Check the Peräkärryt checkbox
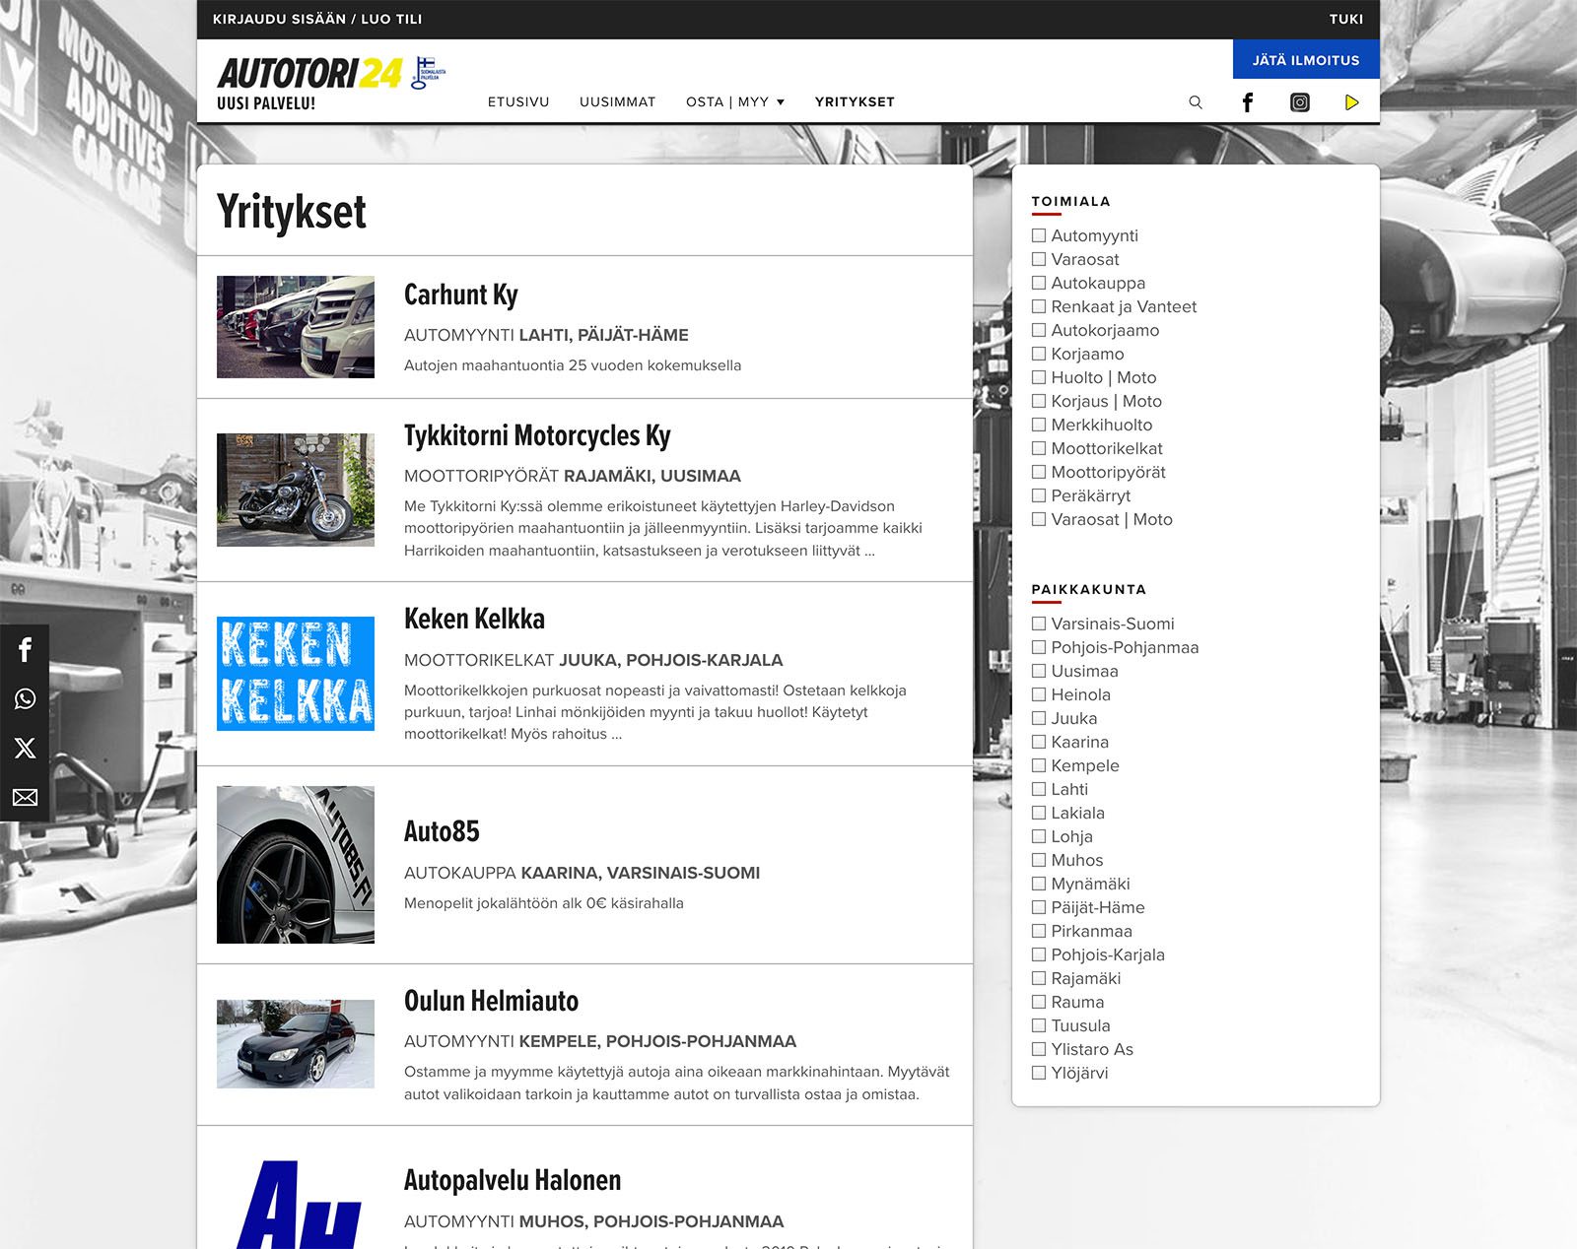Viewport: 1577px width, 1249px height. coord(1039,495)
